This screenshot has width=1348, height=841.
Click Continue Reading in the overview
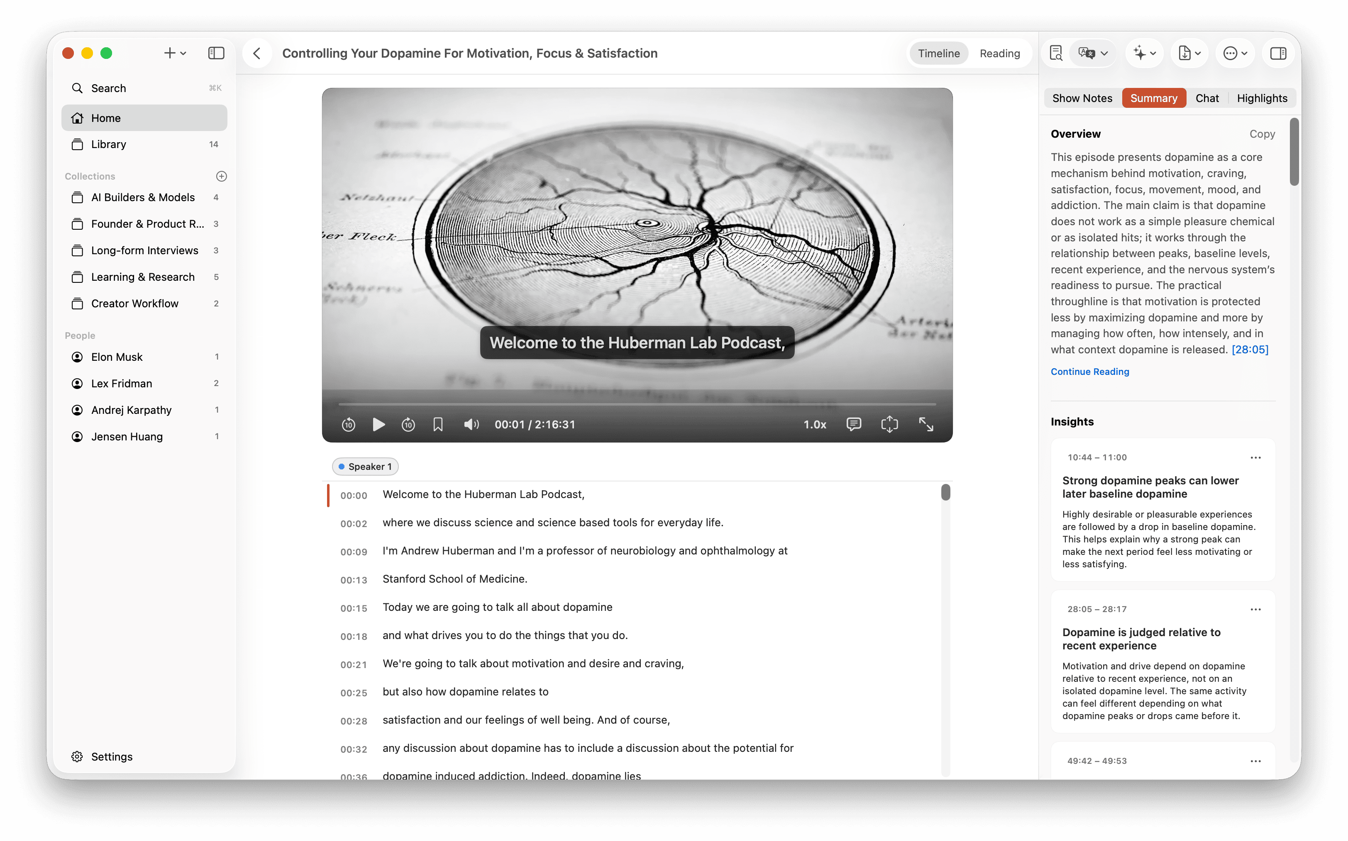(x=1090, y=372)
